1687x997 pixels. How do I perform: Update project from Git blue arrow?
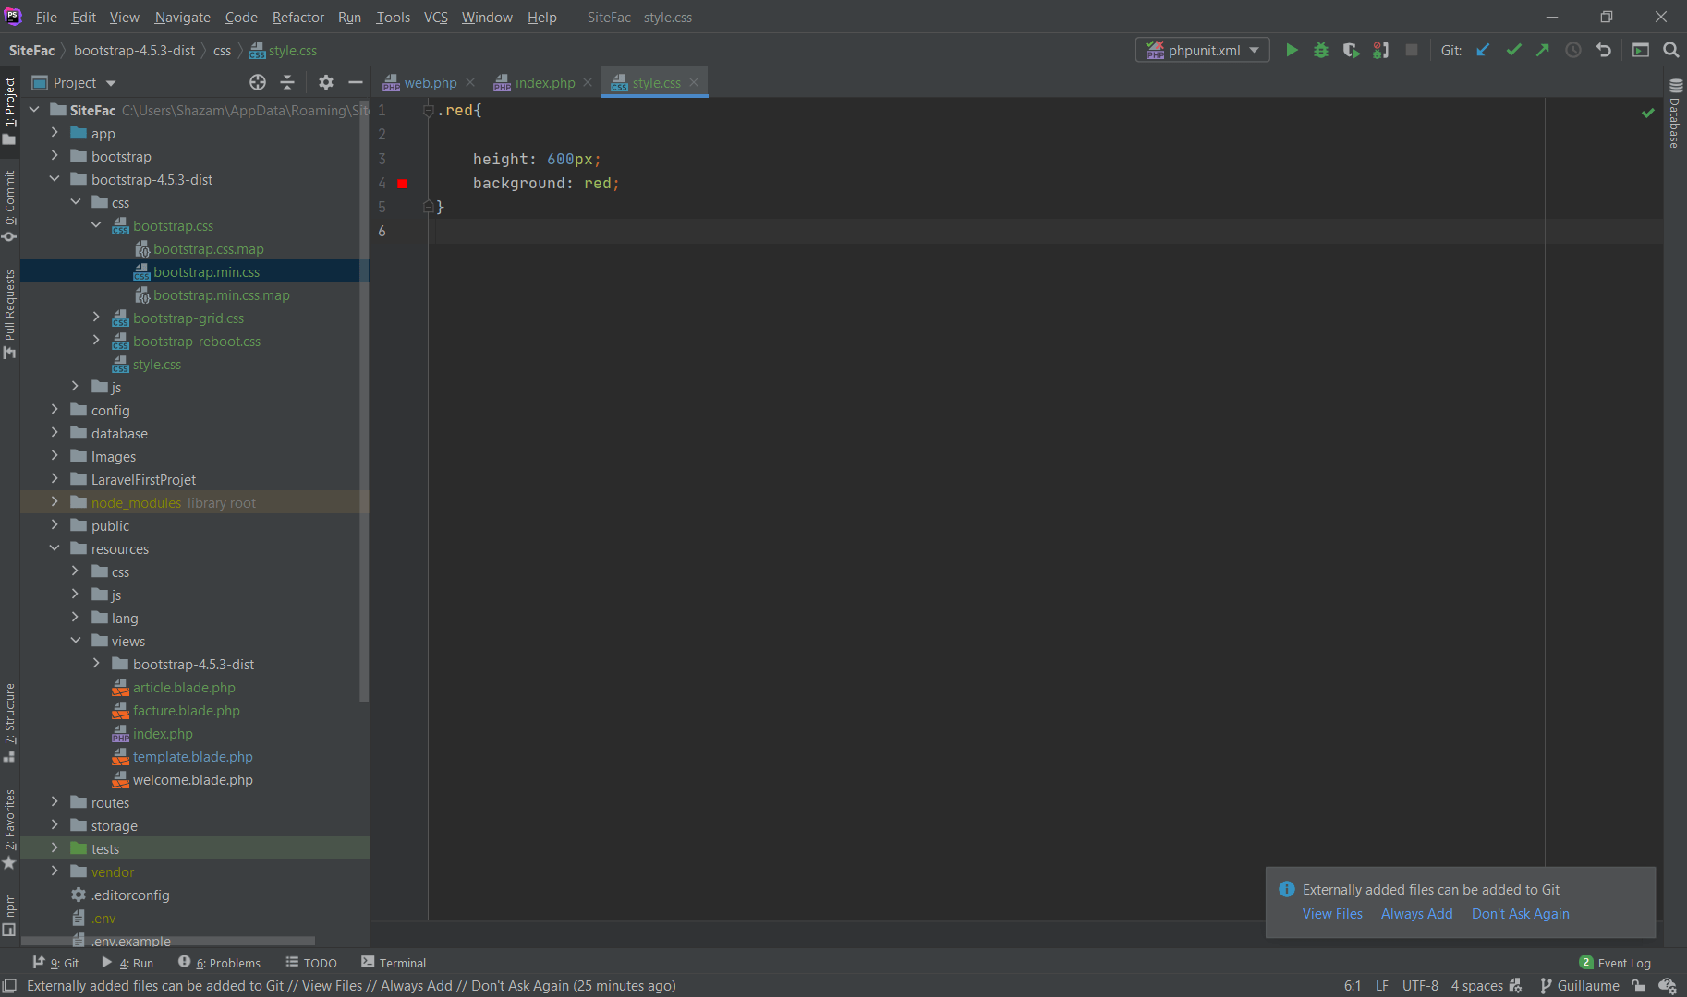coord(1483,51)
